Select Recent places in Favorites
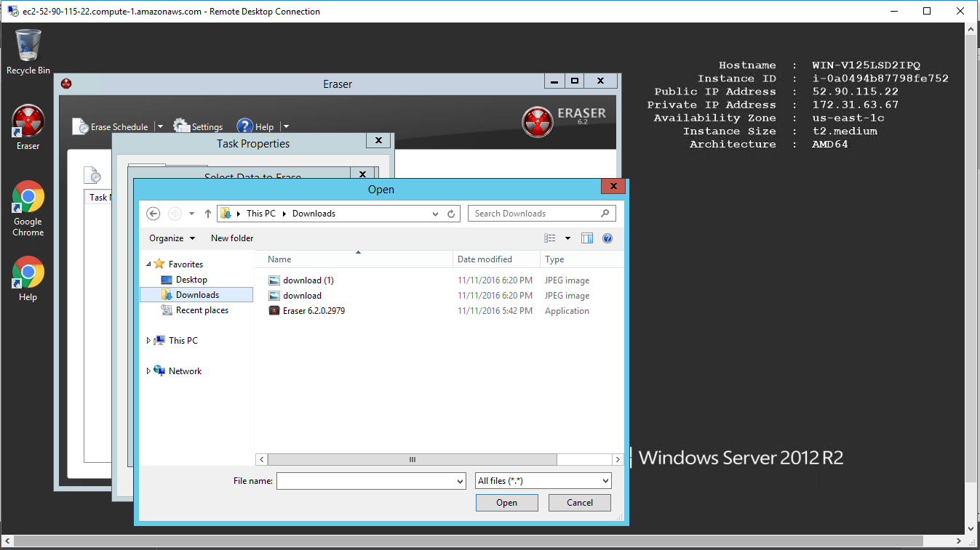The image size is (980, 550). 202,310
